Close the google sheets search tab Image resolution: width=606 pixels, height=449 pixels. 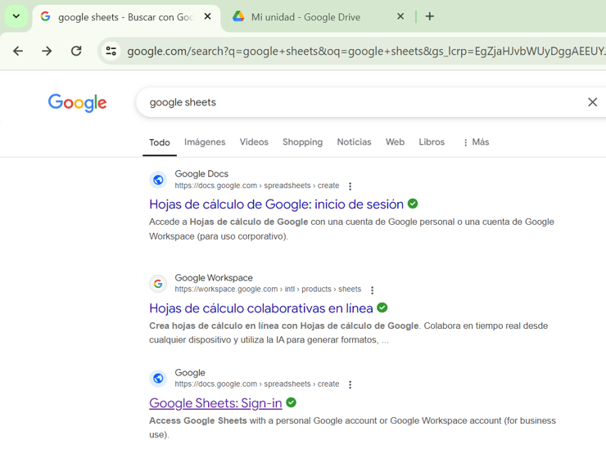(x=208, y=16)
